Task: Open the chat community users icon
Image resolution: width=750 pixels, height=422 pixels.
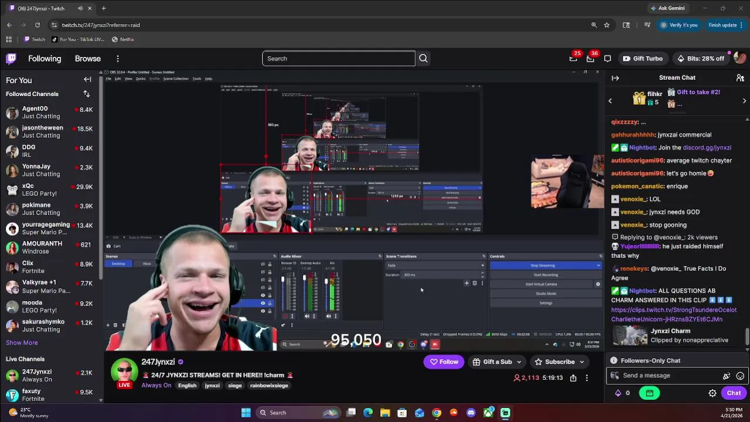Action: [740, 77]
